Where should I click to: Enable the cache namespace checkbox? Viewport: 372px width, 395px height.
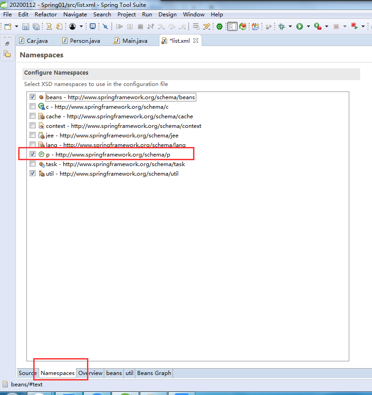point(32,116)
